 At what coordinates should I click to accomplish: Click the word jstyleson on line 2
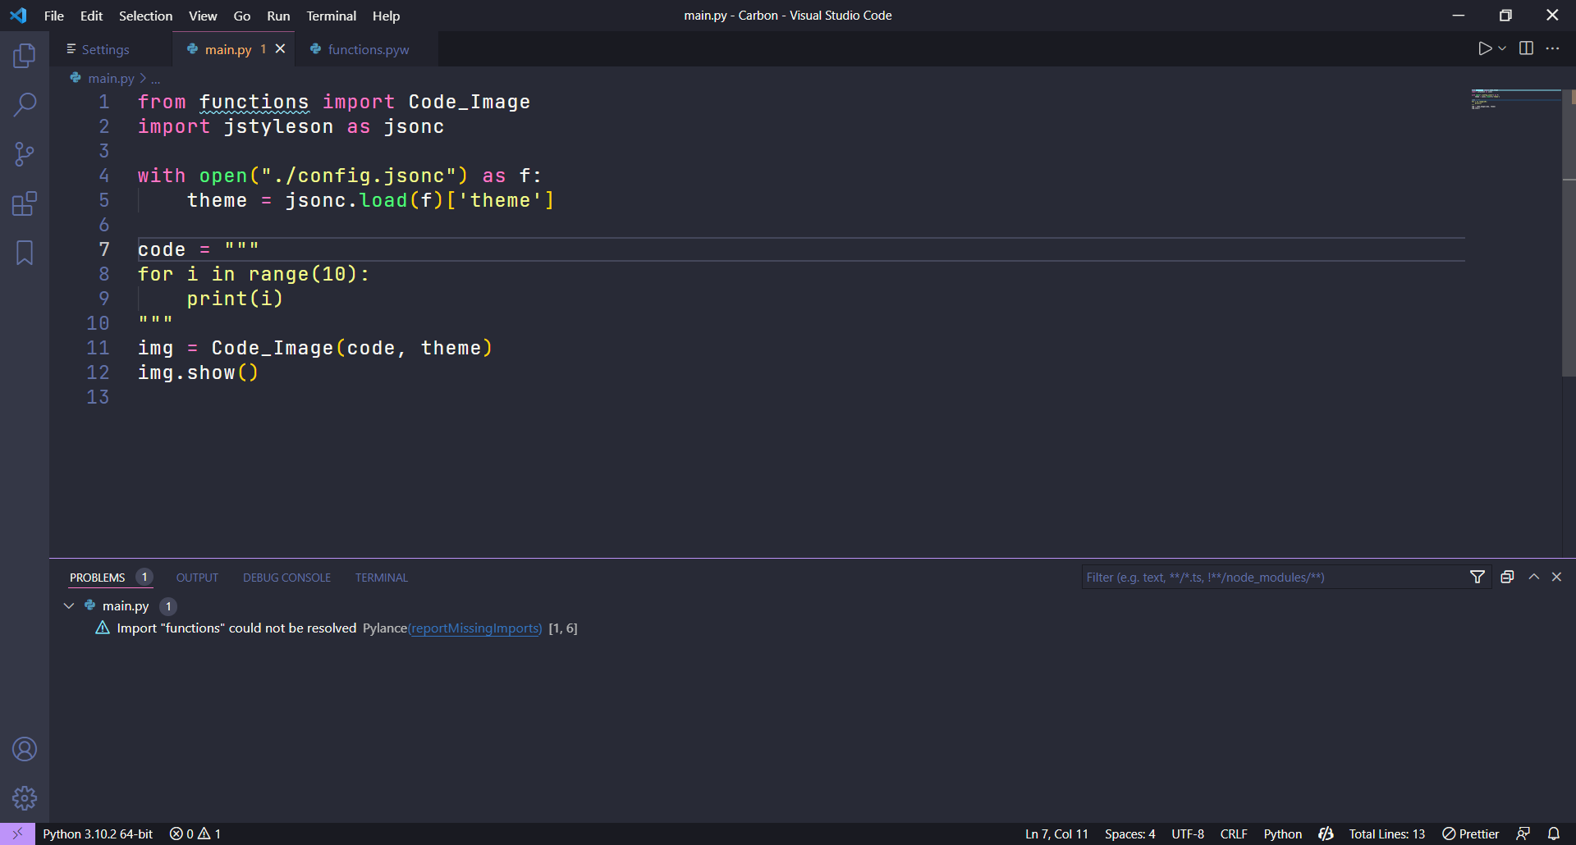click(x=278, y=126)
